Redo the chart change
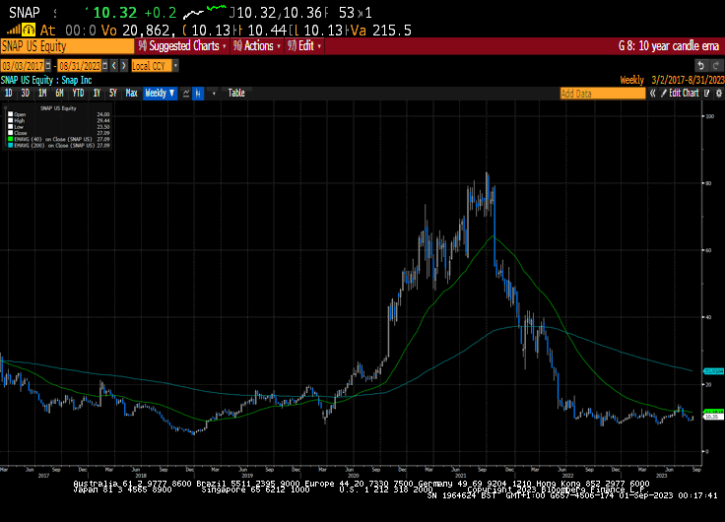 point(716,66)
